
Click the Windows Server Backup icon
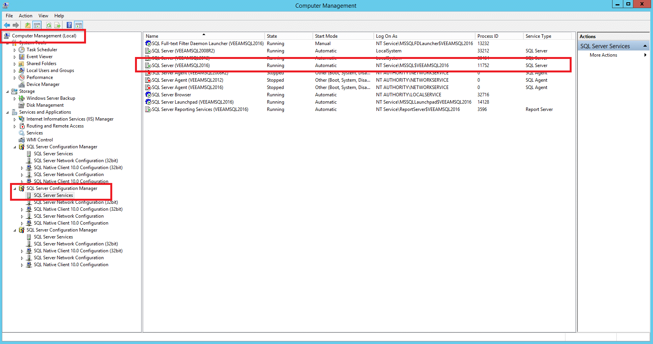click(x=22, y=98)
